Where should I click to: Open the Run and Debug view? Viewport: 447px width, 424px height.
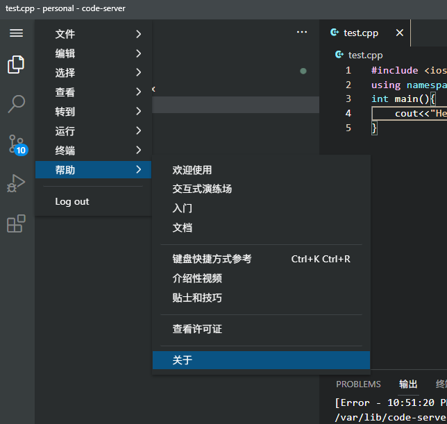pyautogui.click(x=16, y=184)
